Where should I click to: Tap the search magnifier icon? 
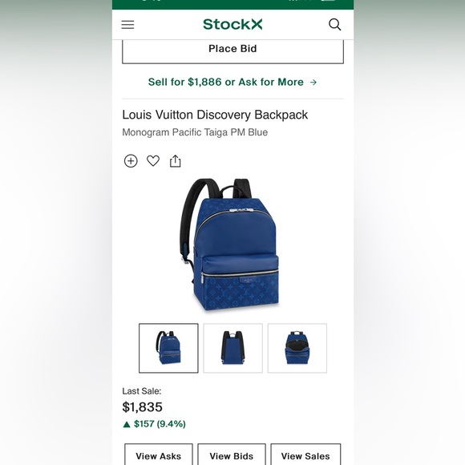tap(335, 25)
